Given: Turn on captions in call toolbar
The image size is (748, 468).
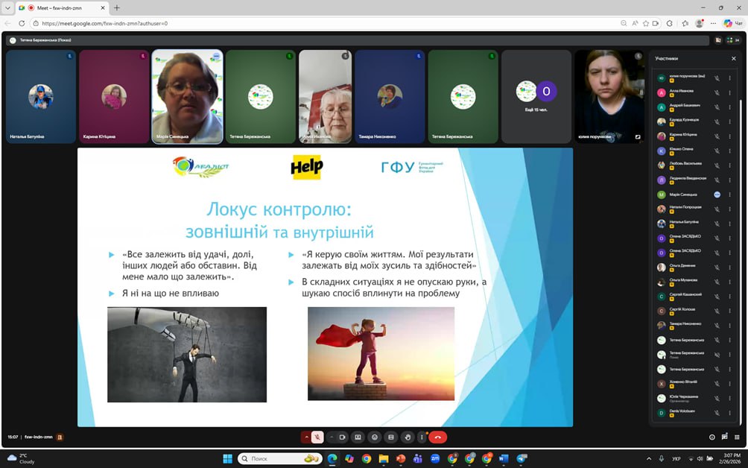Looking at the screenshot, I should 391,437.
